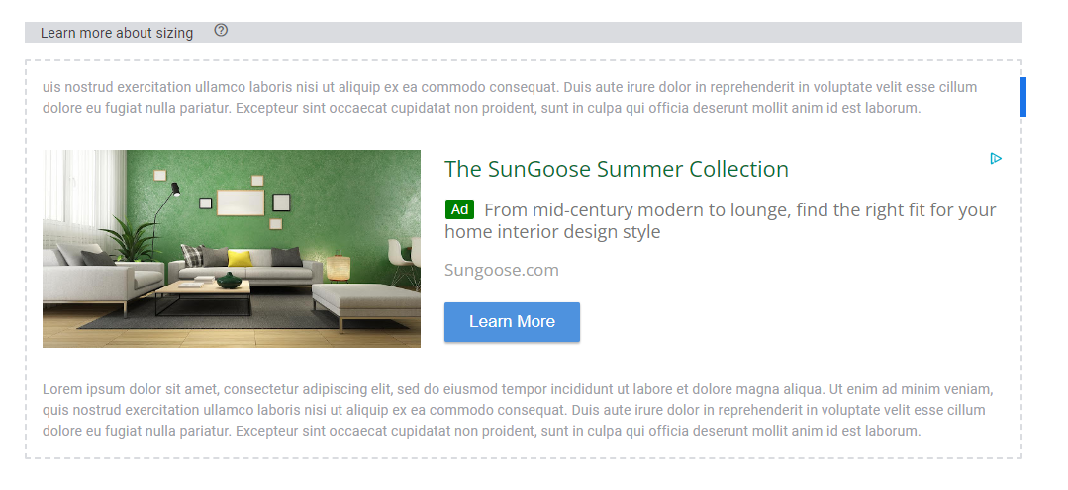Click the glowing paper lantern in ad image
The image size is (1068, 490).
[x=338, y=265]
